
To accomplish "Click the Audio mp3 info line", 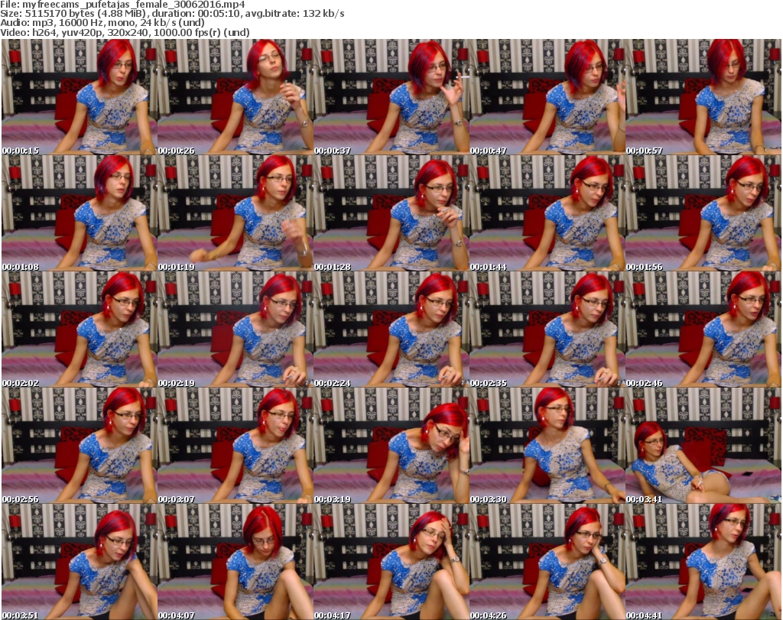I will pyautogui.click(x=102, y=23).
